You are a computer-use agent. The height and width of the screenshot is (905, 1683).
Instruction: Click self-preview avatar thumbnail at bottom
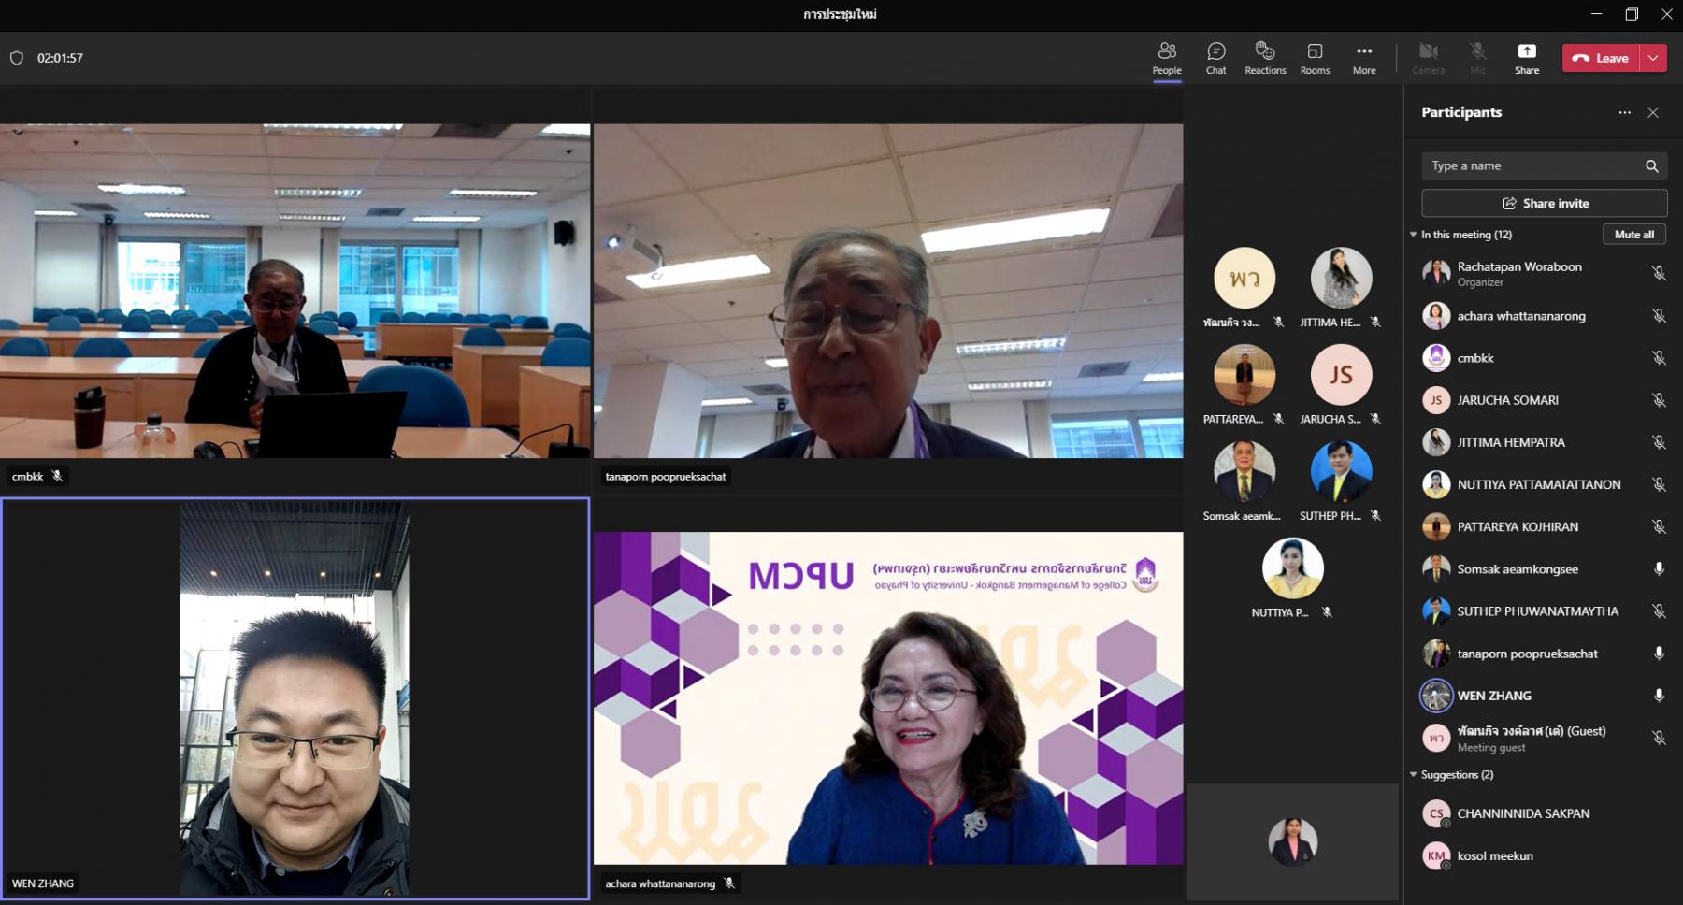pos(1293,841)
